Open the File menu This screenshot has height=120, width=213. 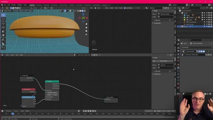(5, 5)
